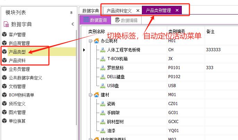Open 货币定义 in module list
This screenshot has height=140, width=238.
[17, 104]
